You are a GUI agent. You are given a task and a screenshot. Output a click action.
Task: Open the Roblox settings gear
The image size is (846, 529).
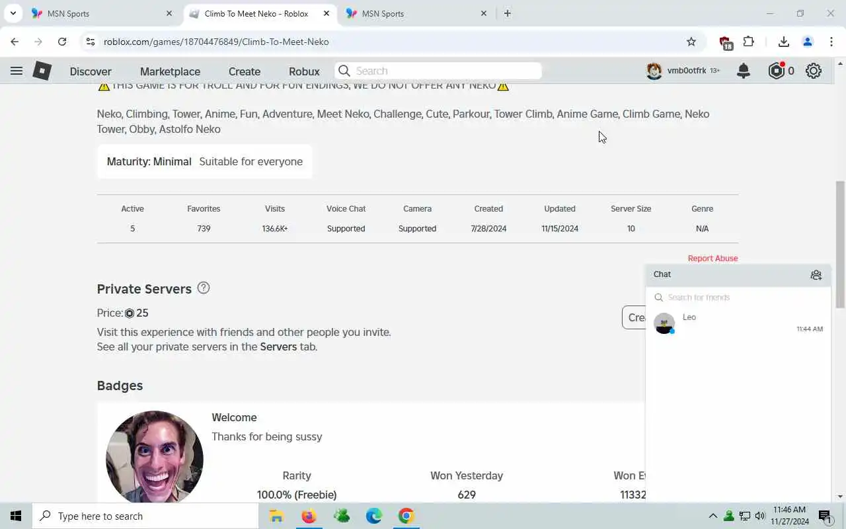coord(814,71)
